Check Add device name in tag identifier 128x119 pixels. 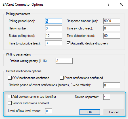[10, 97]
